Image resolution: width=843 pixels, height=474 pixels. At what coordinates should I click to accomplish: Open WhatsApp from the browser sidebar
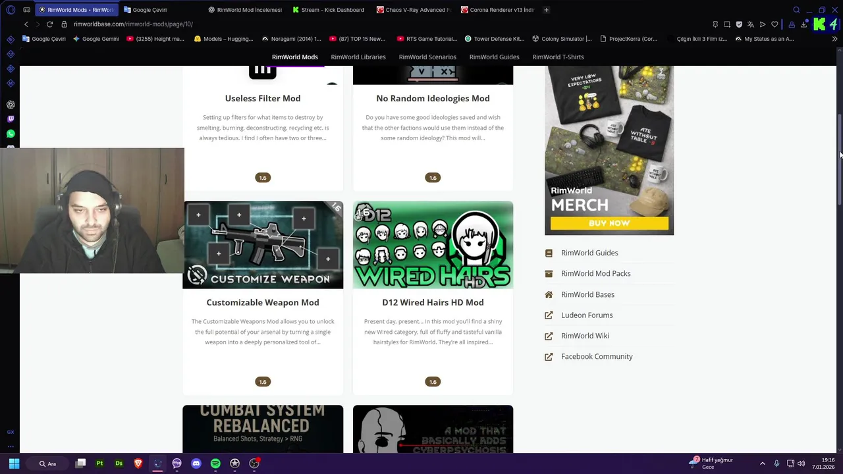(11, 134)
